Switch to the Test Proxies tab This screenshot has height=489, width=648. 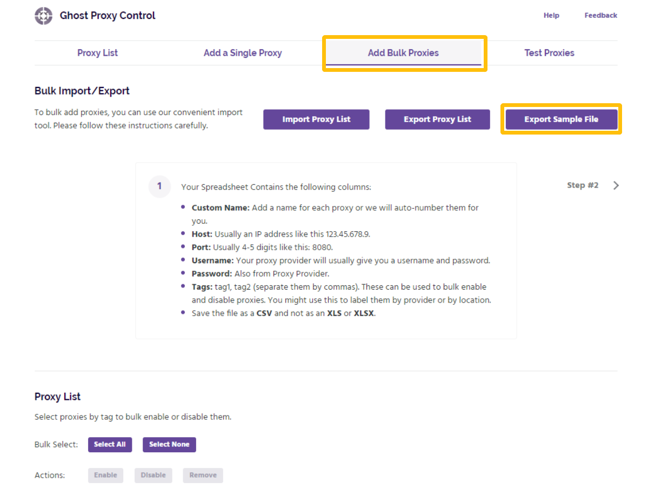[549, 53]
